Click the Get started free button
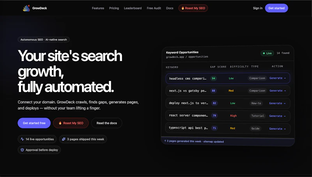The height and width of the screenshot is (177, 312). (34, 123)
